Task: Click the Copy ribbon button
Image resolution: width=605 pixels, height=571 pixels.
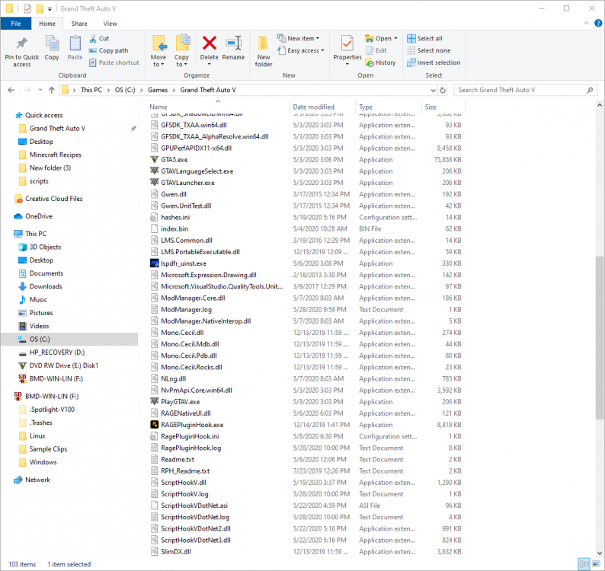Action: (x=52, y=48)
